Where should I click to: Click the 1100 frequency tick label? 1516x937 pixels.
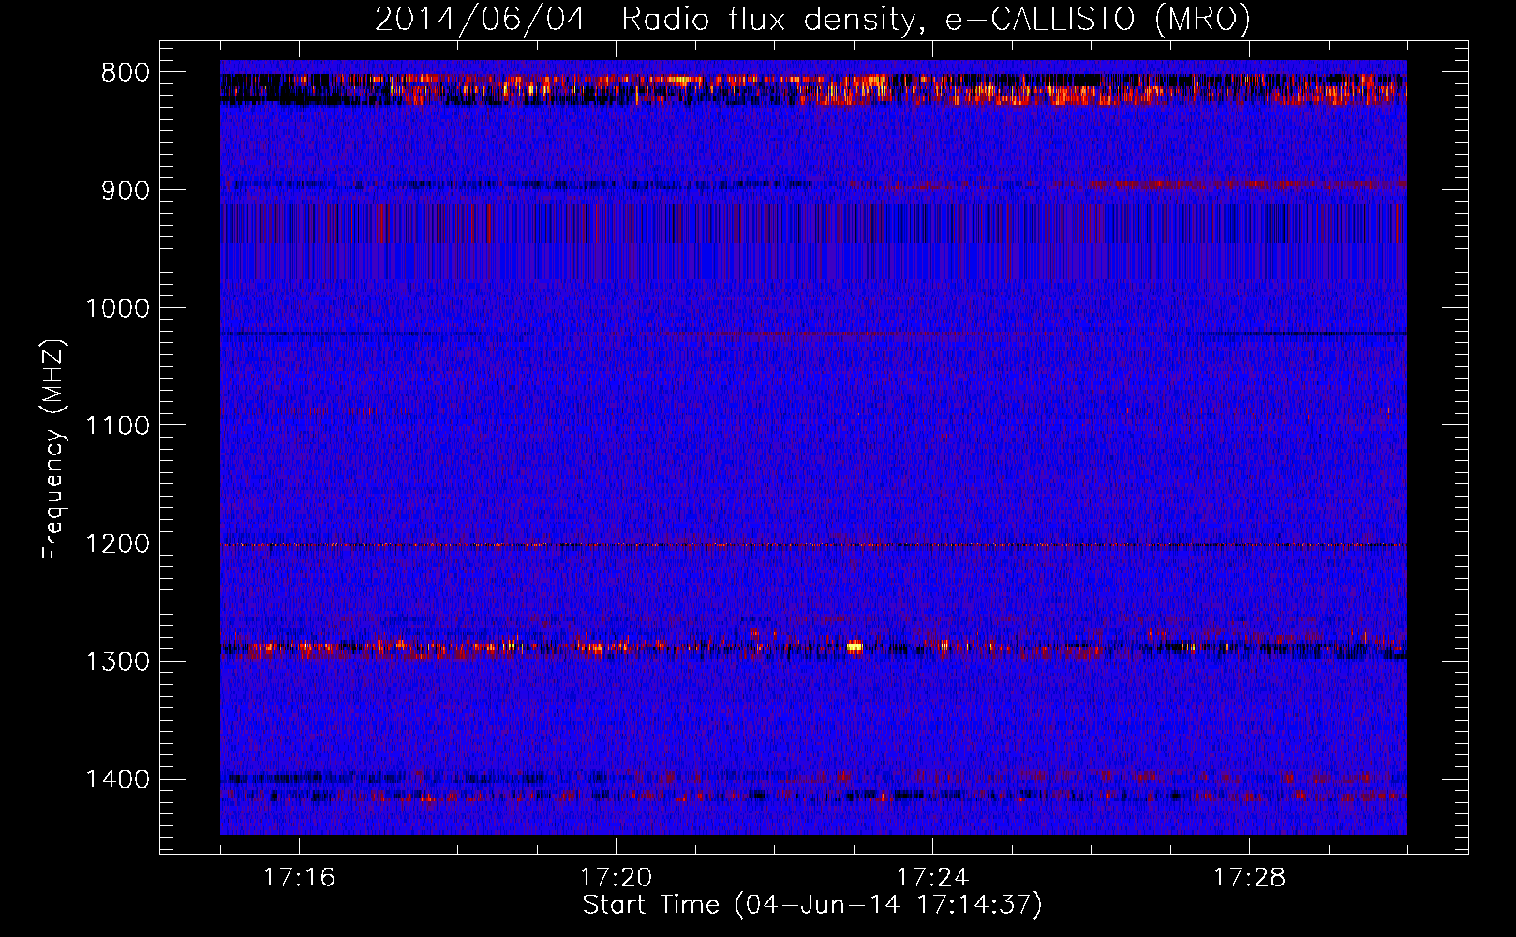pyautogui.click(x=118, y=426)
